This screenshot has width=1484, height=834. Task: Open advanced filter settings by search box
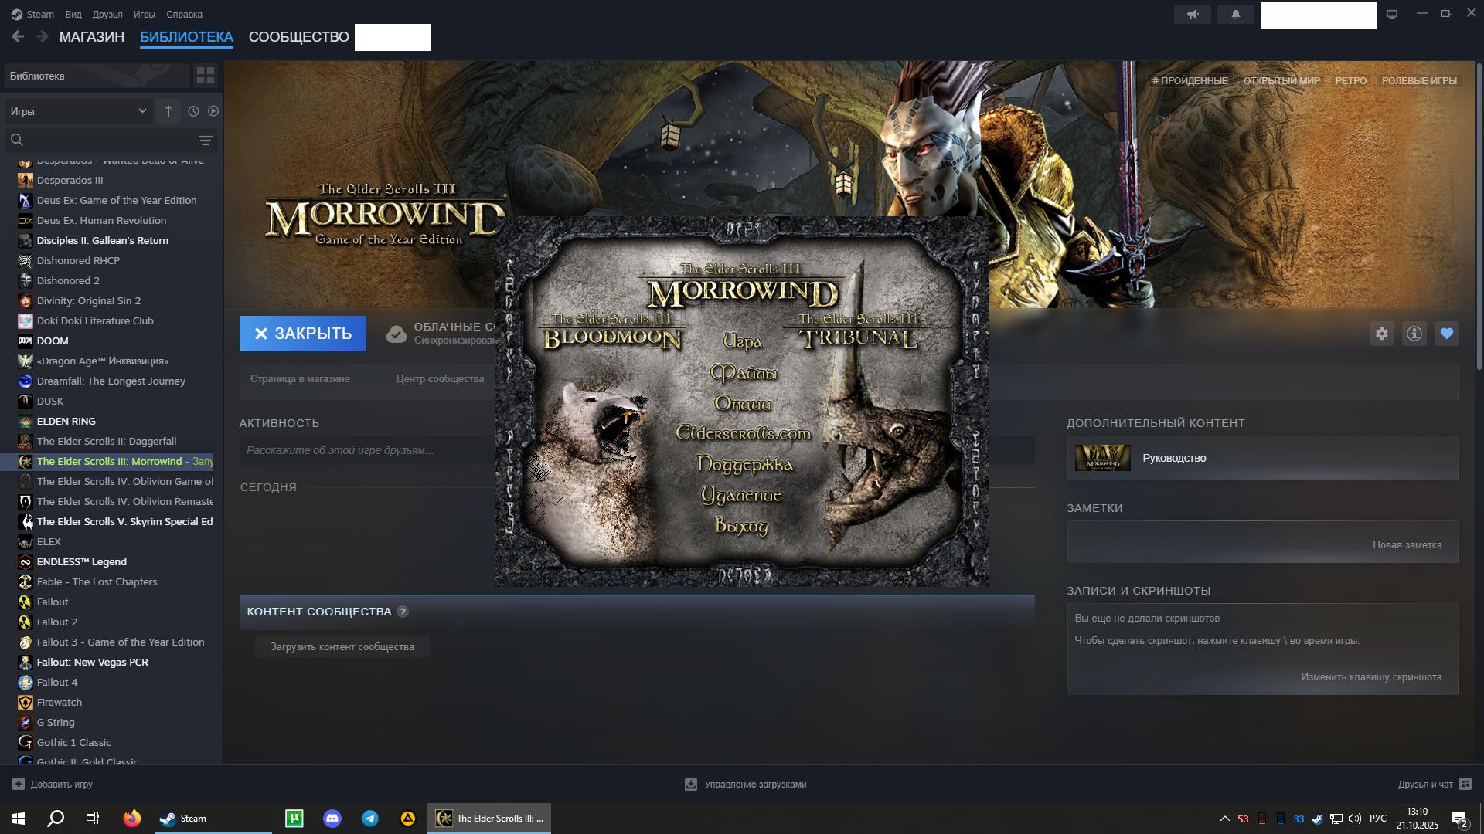click(205, 141)
